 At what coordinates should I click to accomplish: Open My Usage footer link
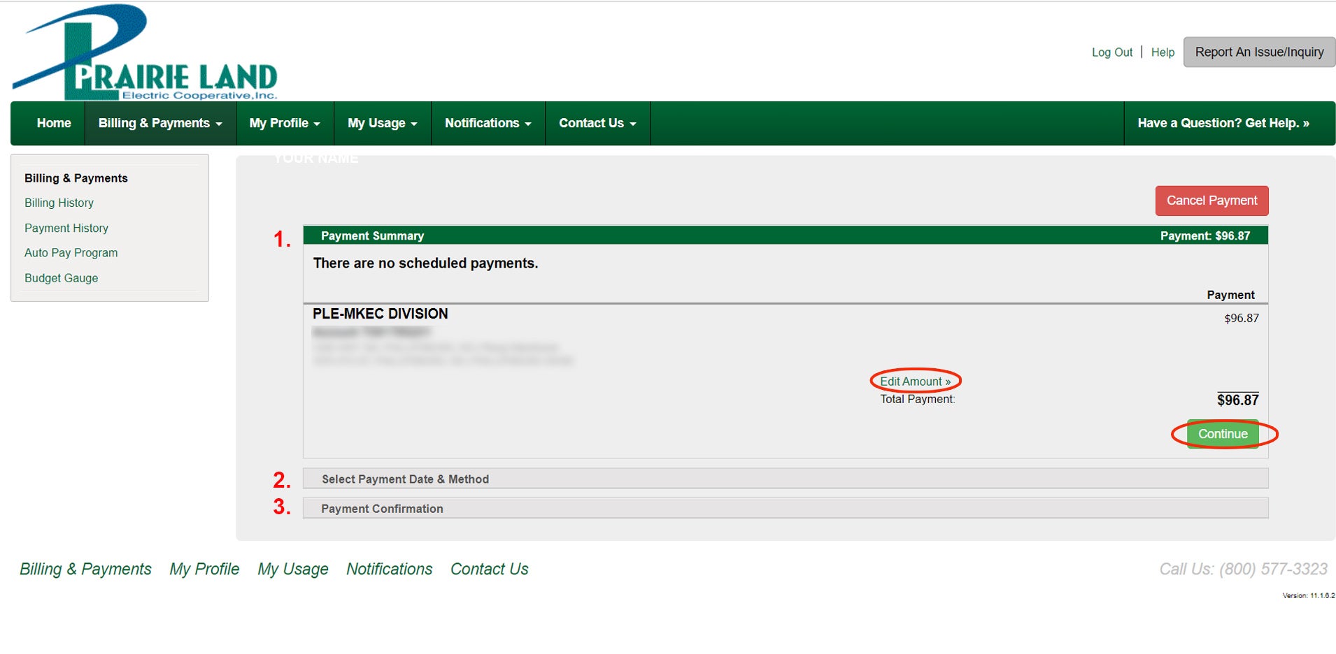click(293, 569)
